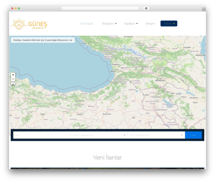Image resolution: width=215 pixels, height=182 pixels.
Task: Click the Tüm Lokasyonlar chevron arrow
Action: (124, 135)
